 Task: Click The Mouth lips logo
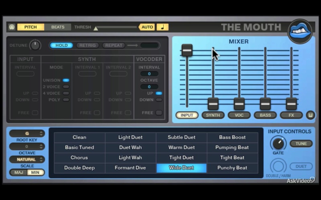click(x=300, y=32)
